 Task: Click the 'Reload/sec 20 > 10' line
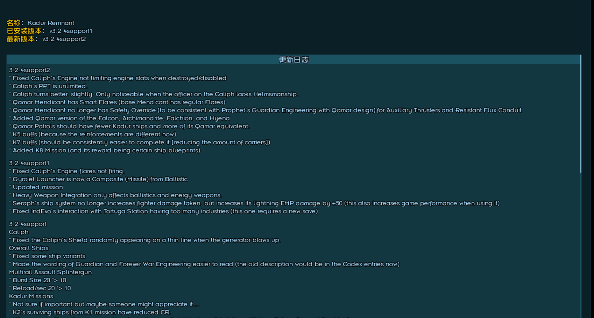(40, 288)
